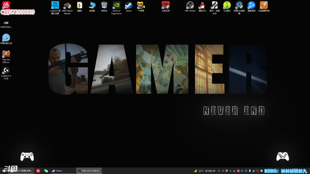Viewport: 310px width, 174px height.
Task: Open the yellow zipped folder icon
Action: [x=80, y=7]
